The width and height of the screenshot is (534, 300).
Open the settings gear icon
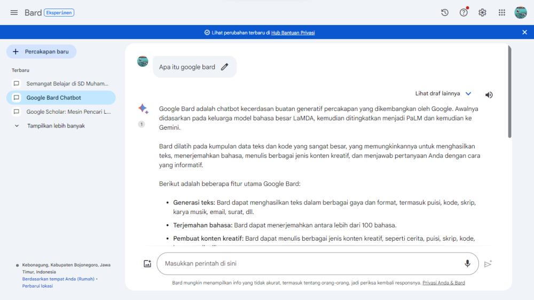(482, 13)
